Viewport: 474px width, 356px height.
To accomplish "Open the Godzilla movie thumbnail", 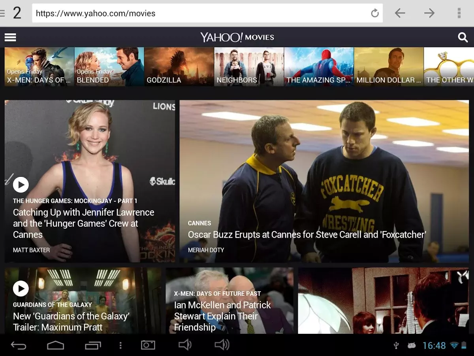I will [179, 66].
